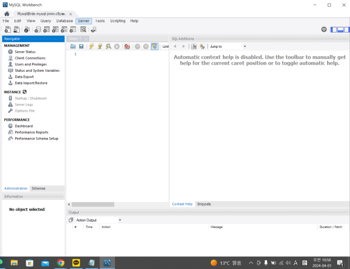Click the output copy icon beside Action Output
This screenshot has height=269, width=350.
(x=71, y=220)
